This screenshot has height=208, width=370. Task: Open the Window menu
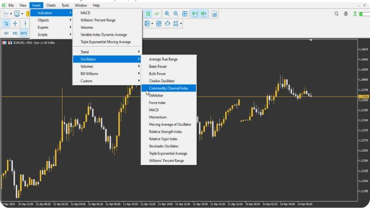pos(81,5)
